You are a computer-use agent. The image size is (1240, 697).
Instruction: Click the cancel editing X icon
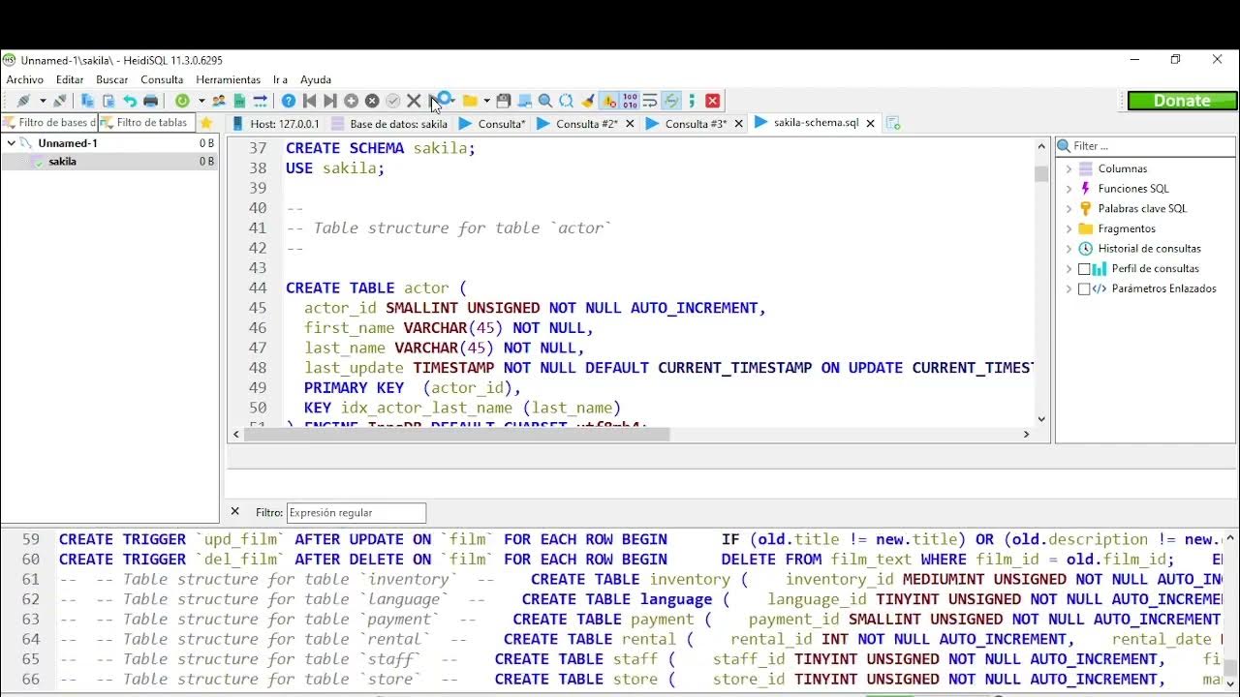(x=414, y=101)
